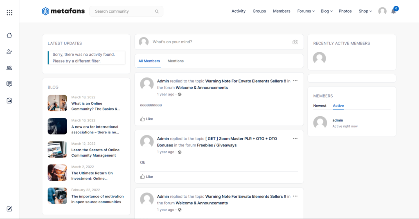Expand the Blog dropdown menu
Screen dimensions: 419x219
pyautogui.click(x=327, y=11)
